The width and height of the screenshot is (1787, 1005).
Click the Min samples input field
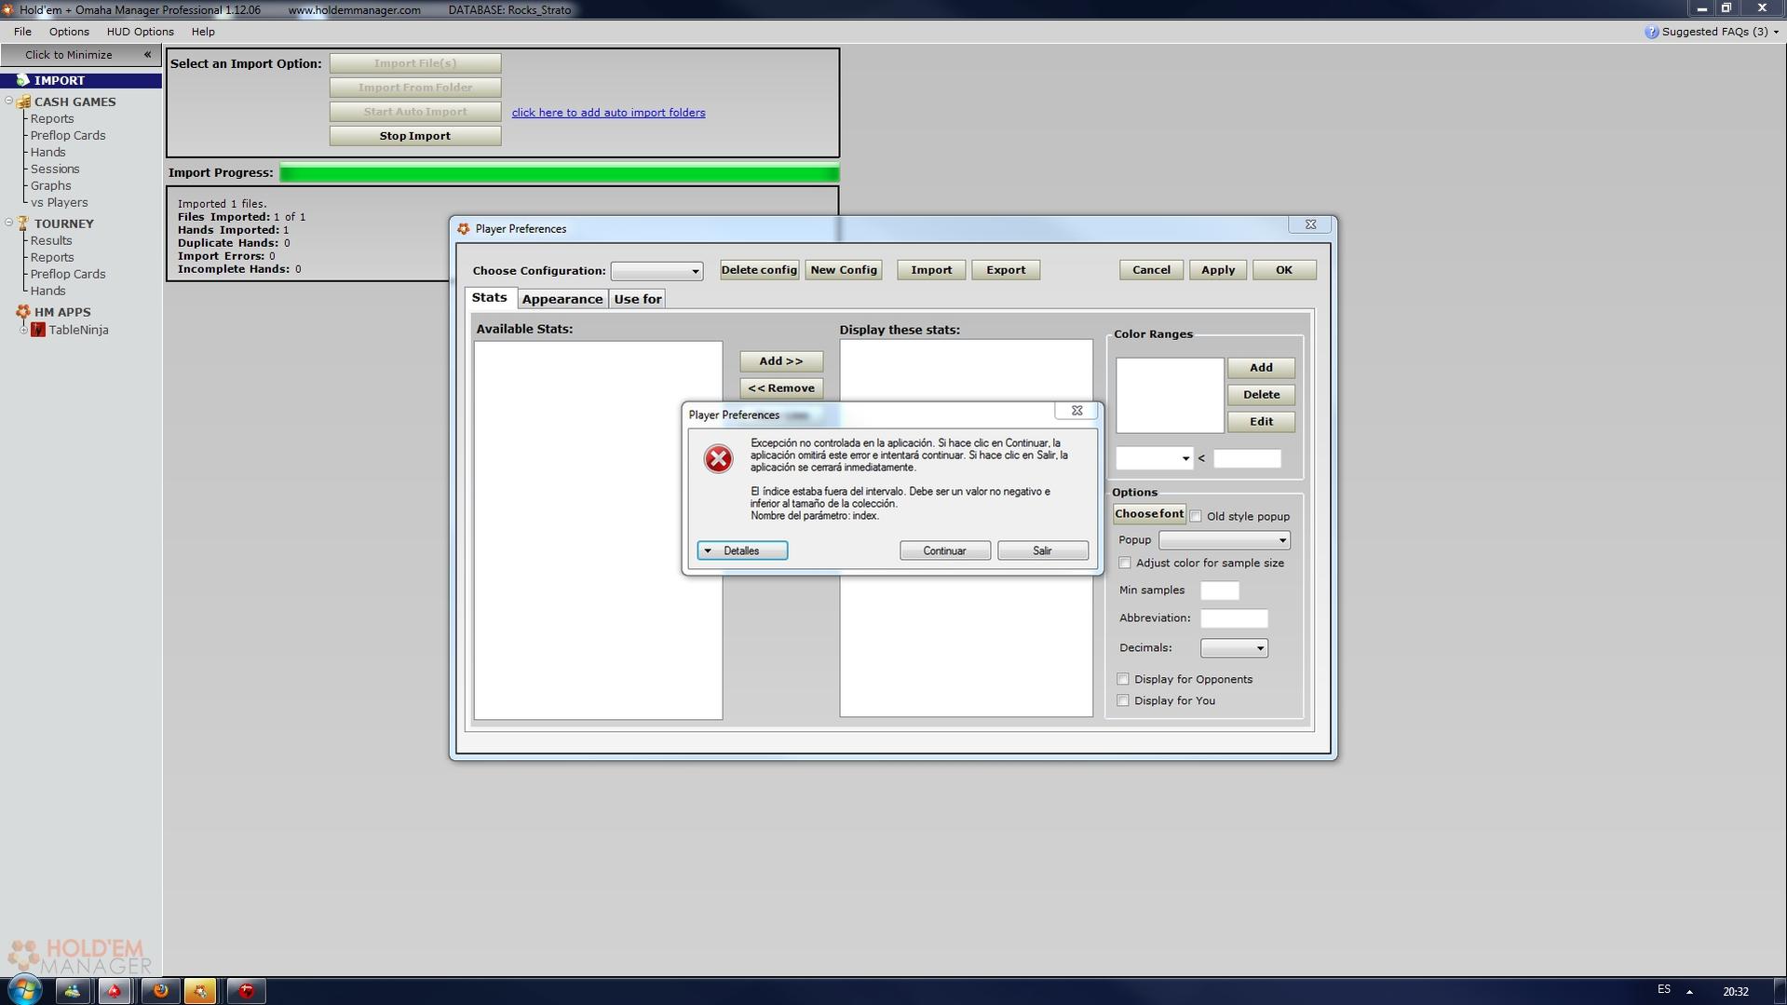click(1220, 591)
